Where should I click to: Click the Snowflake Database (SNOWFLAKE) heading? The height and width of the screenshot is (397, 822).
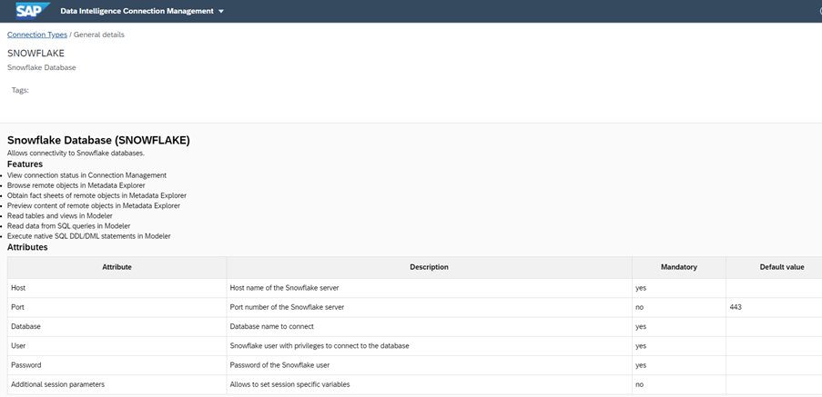[98, 140]
